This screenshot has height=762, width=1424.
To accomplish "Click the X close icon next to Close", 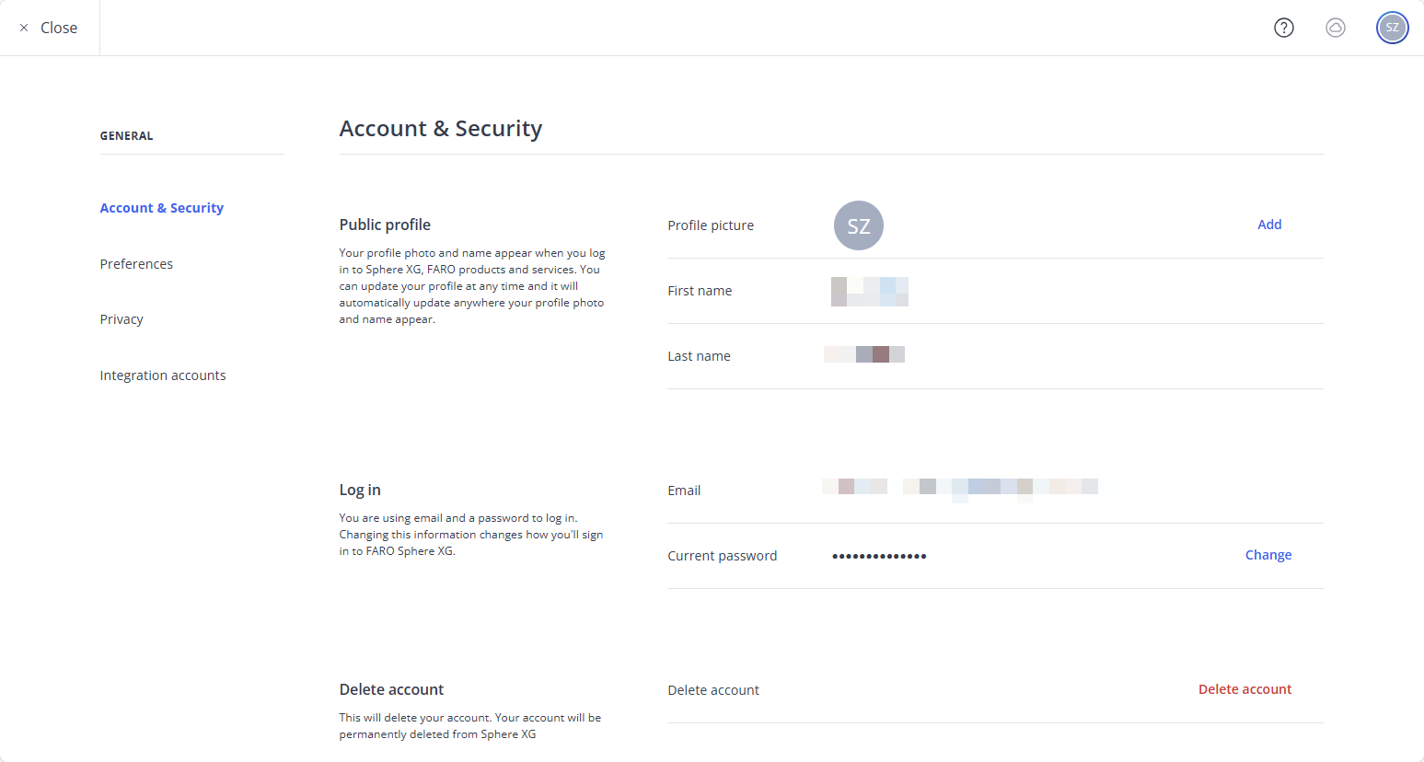I will pos(23,28).
